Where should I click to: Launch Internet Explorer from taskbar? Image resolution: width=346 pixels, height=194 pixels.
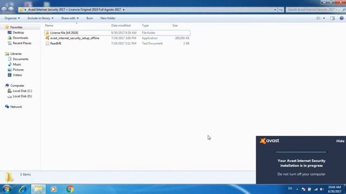23,189
